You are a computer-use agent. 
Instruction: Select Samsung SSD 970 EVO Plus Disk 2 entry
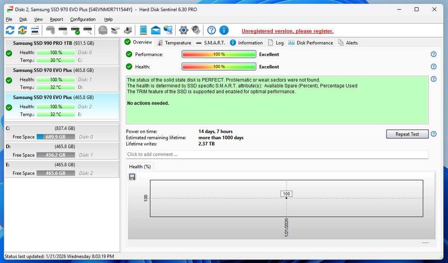(62, 106)
